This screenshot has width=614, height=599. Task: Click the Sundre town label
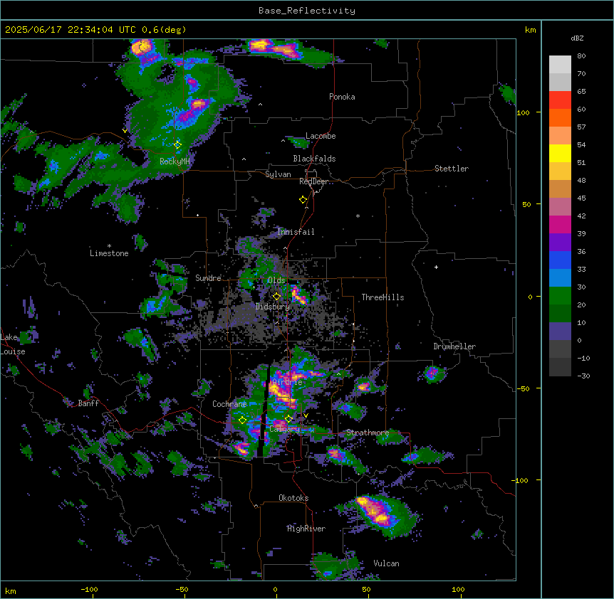point(208,278)
